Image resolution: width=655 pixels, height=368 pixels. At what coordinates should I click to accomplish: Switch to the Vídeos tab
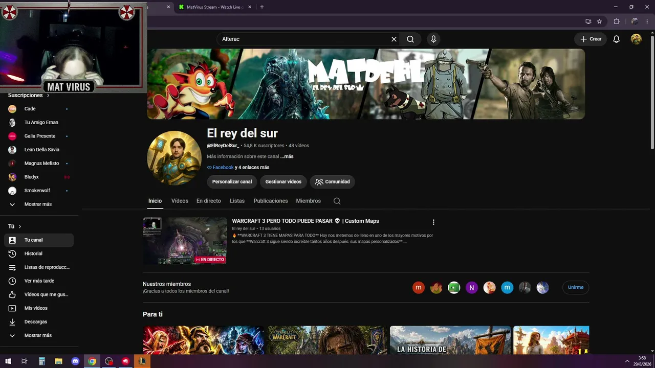pyautogui.click(x=180, y=201)
